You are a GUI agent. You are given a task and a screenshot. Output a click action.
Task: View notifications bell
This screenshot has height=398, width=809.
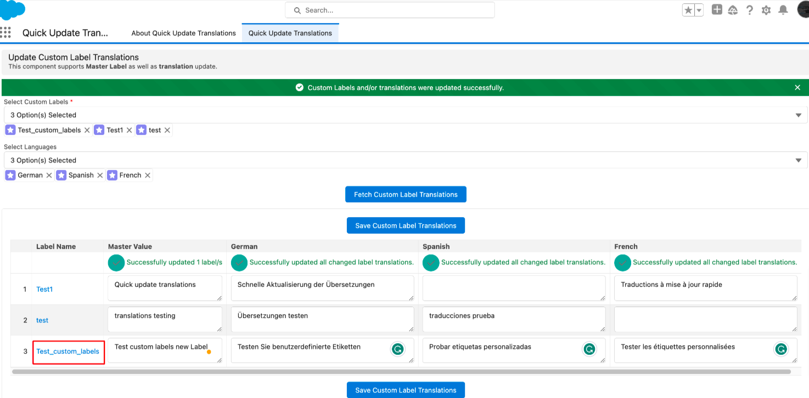783,10
